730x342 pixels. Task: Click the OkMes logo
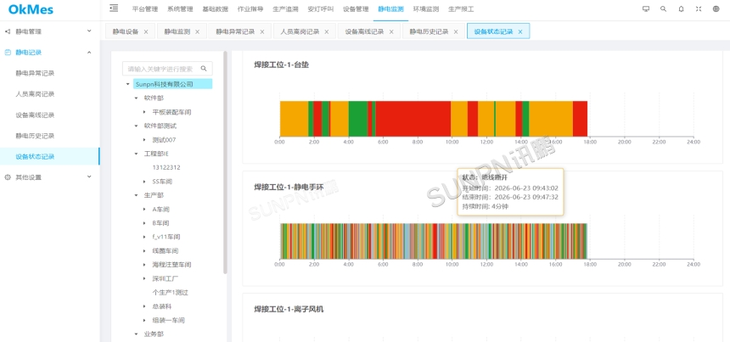31,10
